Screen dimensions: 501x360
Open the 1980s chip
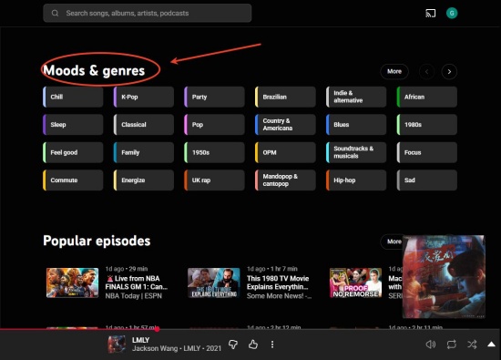click(427, 125)
